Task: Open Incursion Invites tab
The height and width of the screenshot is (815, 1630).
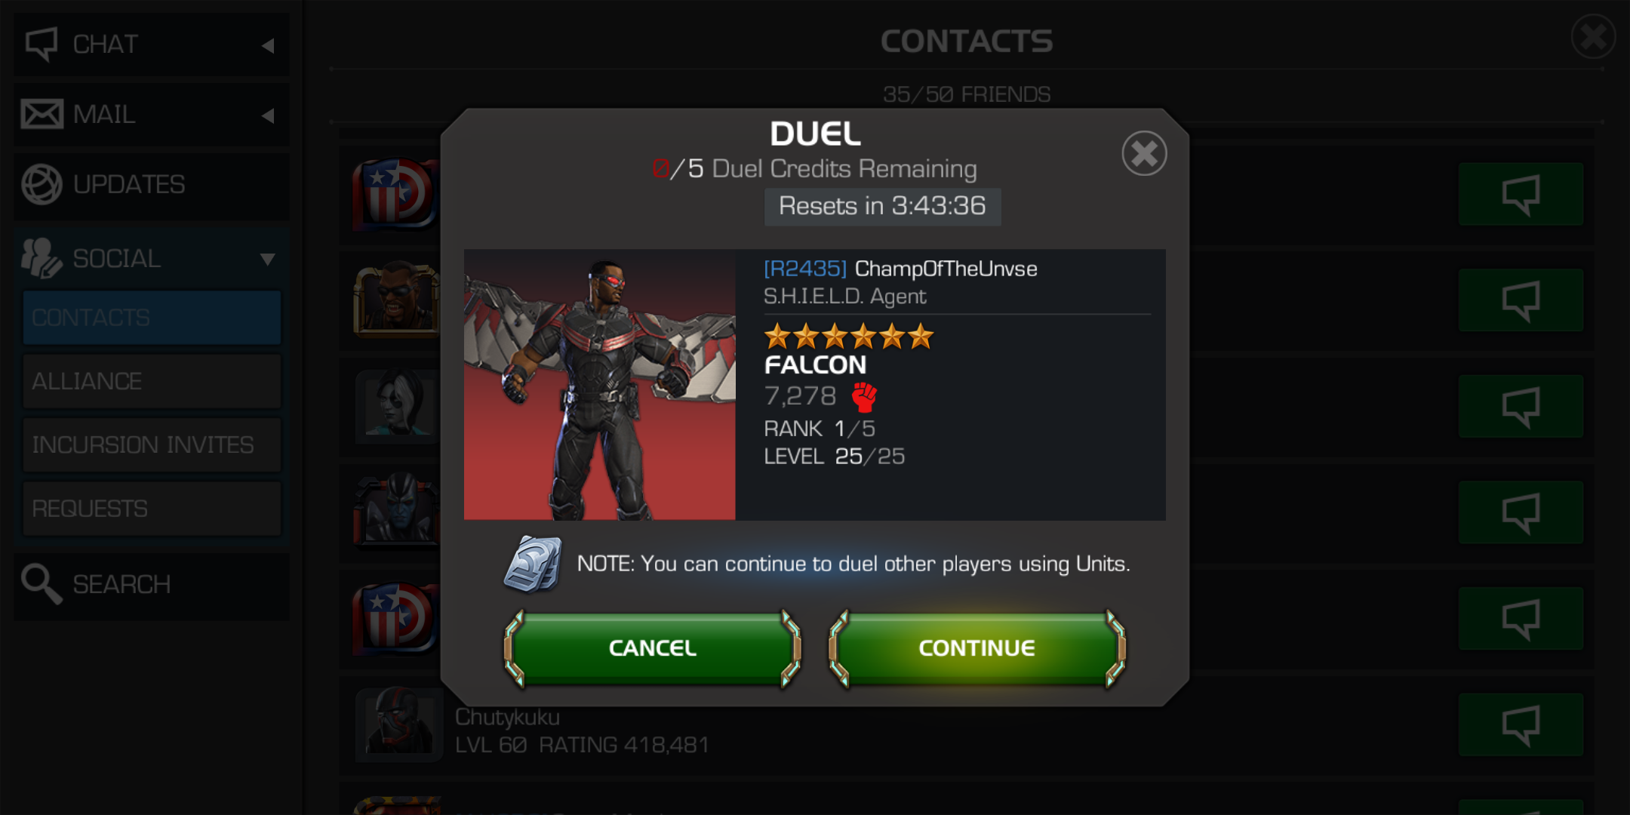Action: tap(152, 444)
